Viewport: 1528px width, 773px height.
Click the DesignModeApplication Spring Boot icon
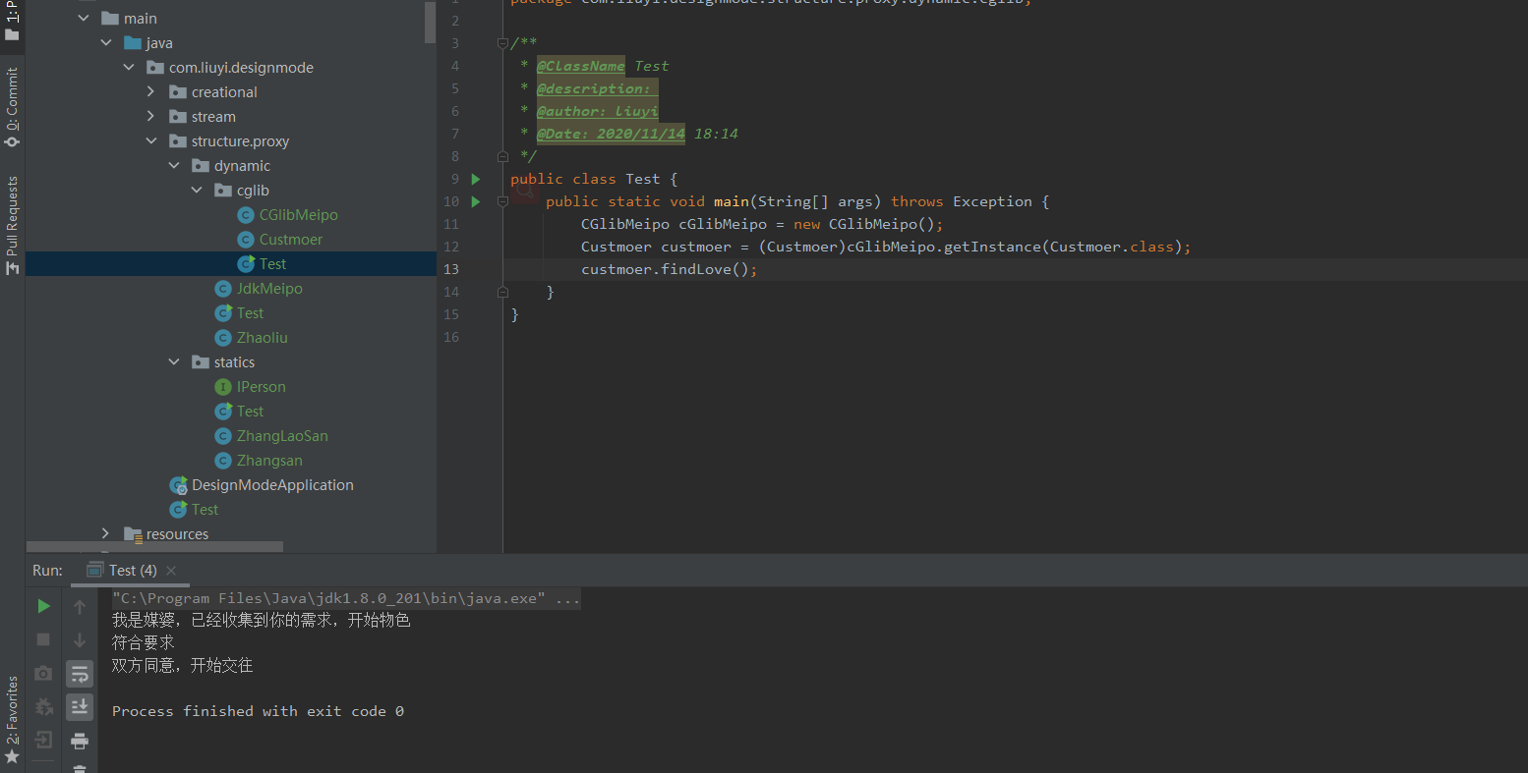pyautogui.click(x=178, y=485)
